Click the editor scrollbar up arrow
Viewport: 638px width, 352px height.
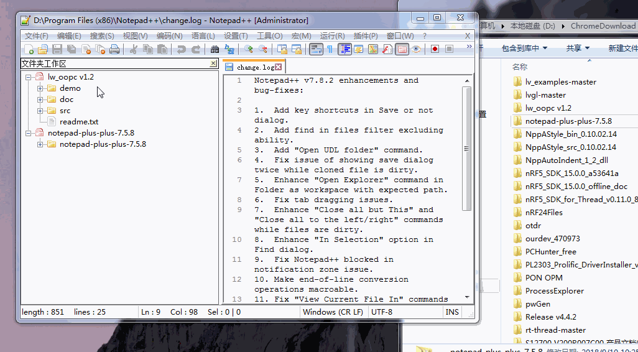pos(467,81)
